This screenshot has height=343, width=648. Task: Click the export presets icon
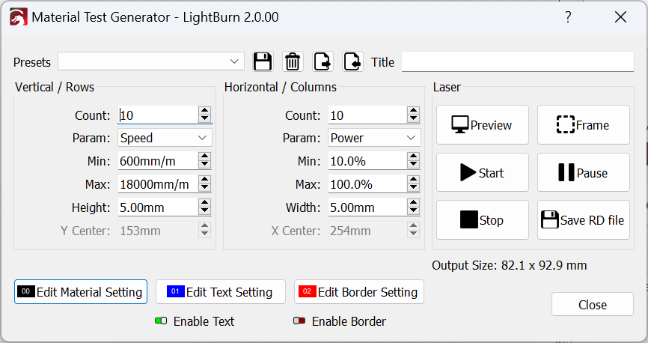coord(323,61)
